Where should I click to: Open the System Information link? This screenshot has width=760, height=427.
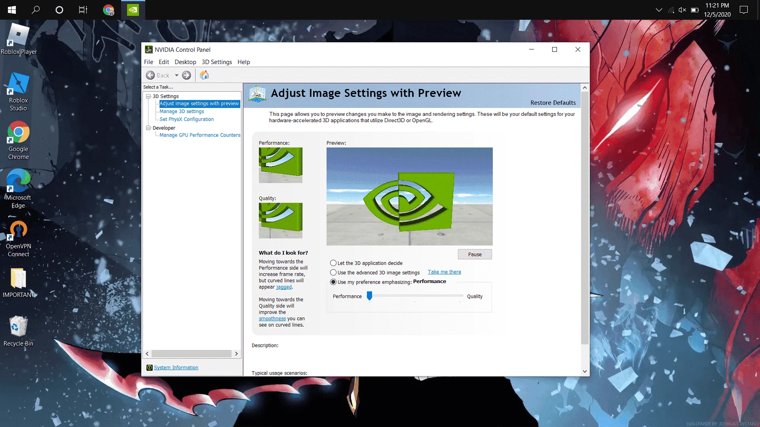click(176, 368)
